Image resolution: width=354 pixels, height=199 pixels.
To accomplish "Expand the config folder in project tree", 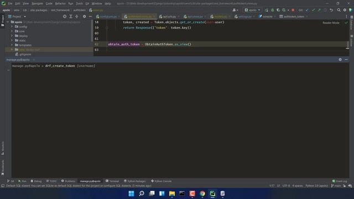I will coord(12,27).
